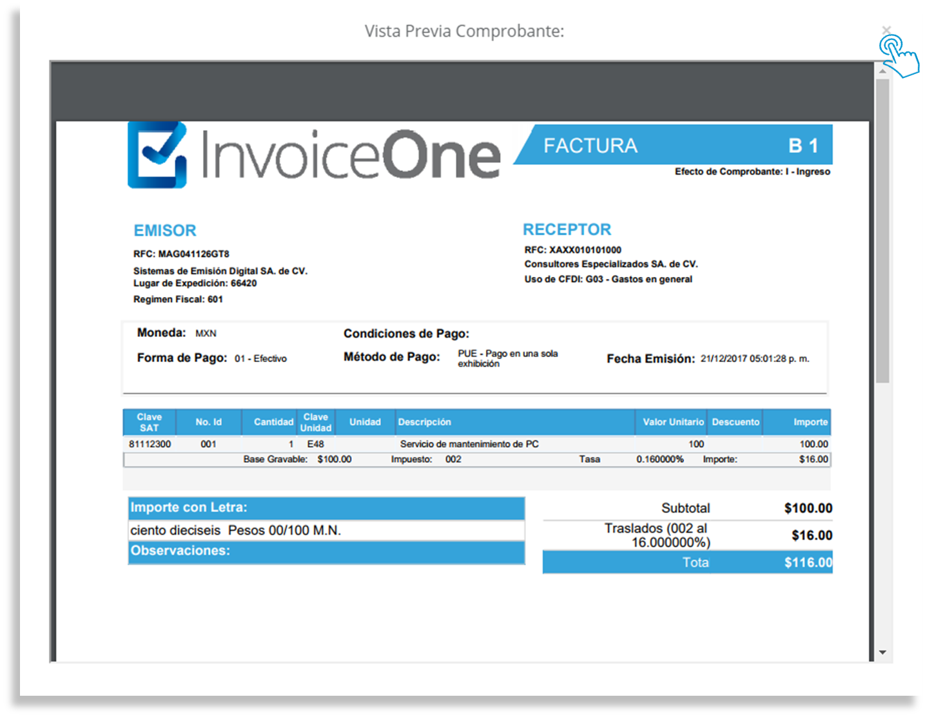Click the emission date 21/12/2017 05:01:28 p. m.
Viewport: 925px width, 717px height.
point(755,359)
